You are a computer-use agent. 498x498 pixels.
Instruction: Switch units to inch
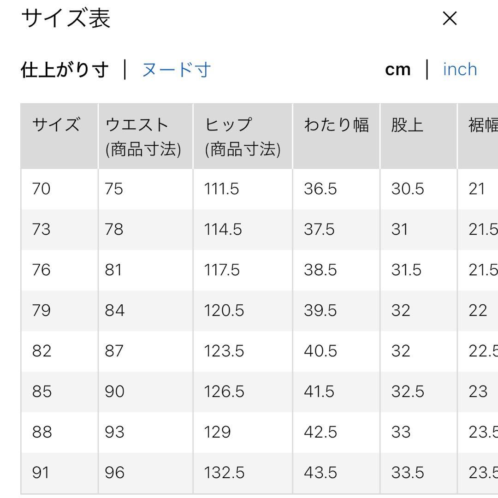460,69
